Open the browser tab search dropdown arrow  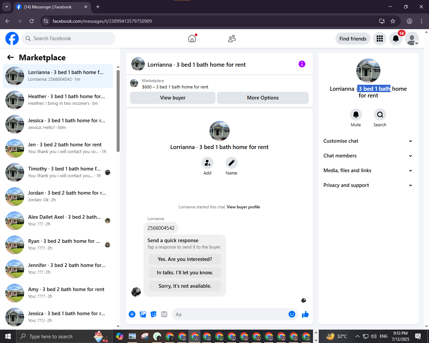(x=7, y=7)
